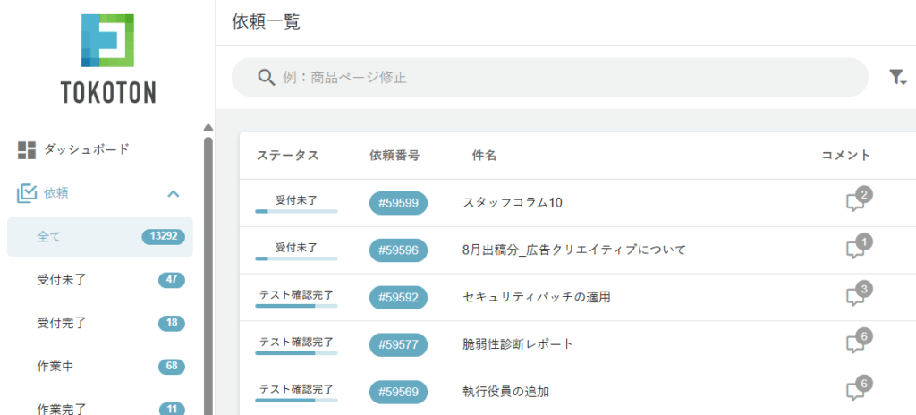916x415 pixels.
Task: Click the search magnifier icon
Action: [x=266, y=78]
